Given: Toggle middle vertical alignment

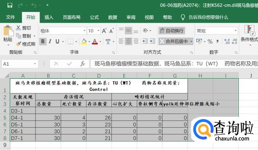Looking at the screenshot, I should (129, 31).
